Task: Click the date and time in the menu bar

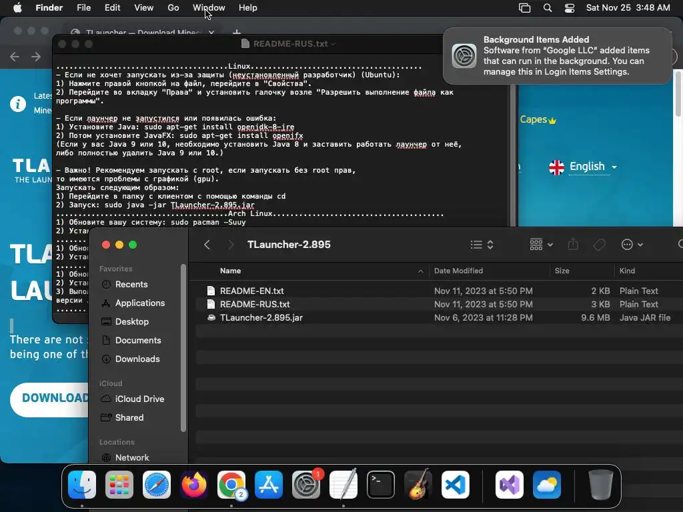Action: 628,8
